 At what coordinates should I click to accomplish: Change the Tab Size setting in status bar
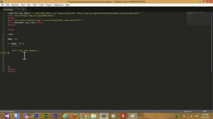pos(188,111)
